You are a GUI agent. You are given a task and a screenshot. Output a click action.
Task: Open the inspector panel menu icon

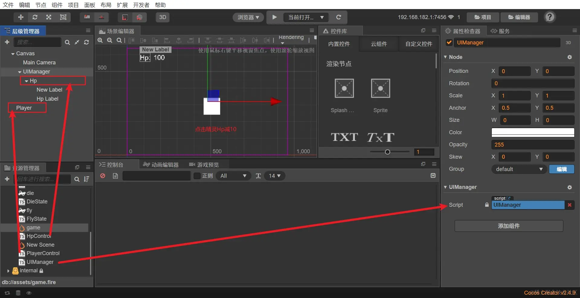(x=575, y=31)
